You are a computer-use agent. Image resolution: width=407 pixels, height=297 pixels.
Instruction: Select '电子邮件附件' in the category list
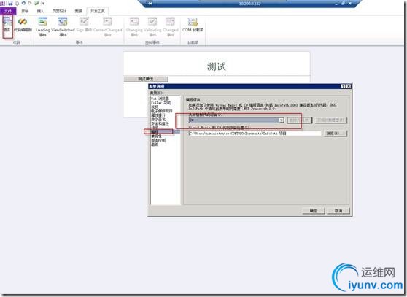click(x=162, y=111)
